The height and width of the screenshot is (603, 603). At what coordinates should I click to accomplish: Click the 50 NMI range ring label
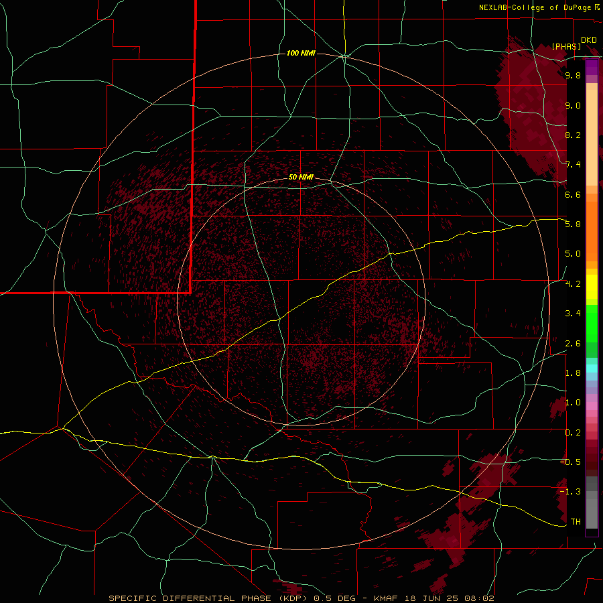click(301, 177)
